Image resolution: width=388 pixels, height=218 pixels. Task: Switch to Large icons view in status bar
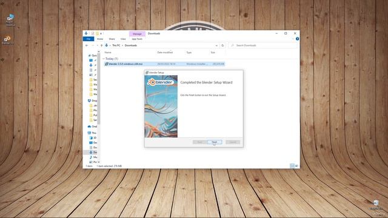pyautogui.click(x=296, y=166)
